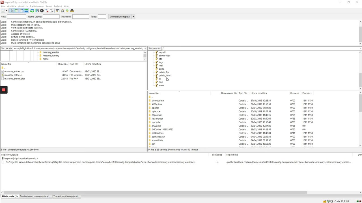Screen dimensions: 362x203
Task: Select the menu folder in local tree
Action: coord(46,59)
